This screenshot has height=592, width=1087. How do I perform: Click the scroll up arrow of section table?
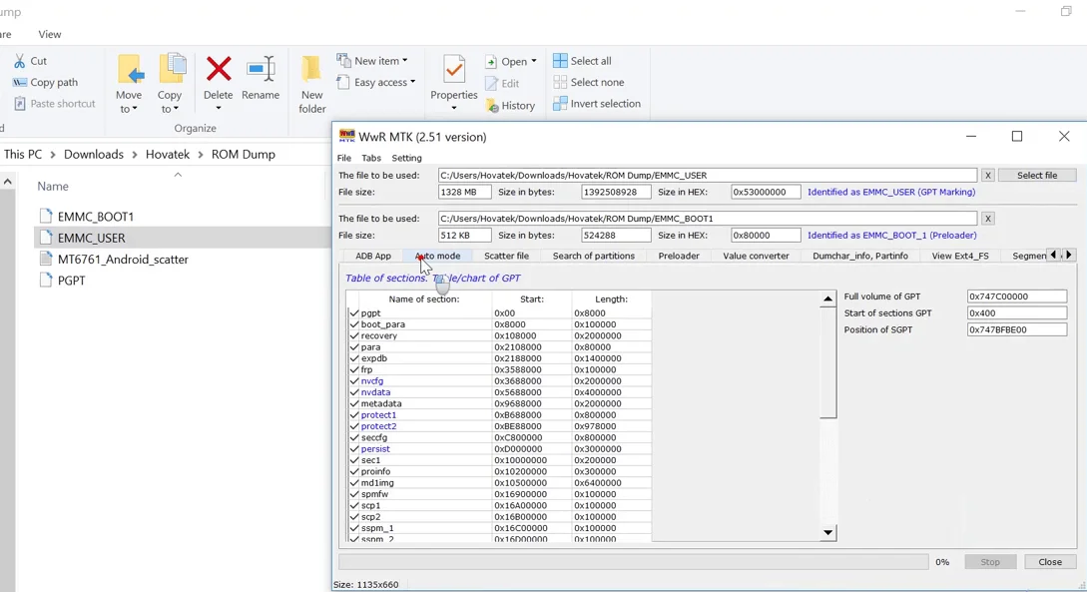click(x=827, y=298)
